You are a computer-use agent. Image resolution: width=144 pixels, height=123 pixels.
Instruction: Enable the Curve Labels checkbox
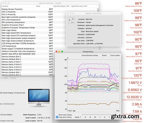tap(109, 55)
